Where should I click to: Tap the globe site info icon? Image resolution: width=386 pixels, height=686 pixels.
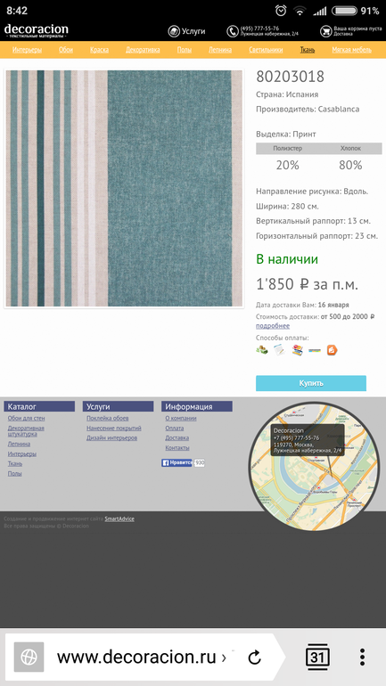29,657
